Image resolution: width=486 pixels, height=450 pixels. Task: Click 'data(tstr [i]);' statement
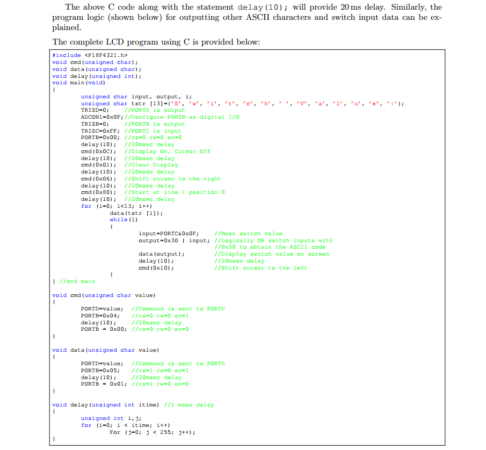pyautogui.click(x=136, y=213)
